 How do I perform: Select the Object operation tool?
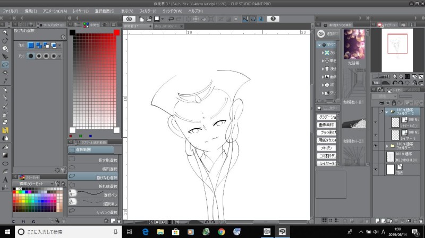click(5, 49)
